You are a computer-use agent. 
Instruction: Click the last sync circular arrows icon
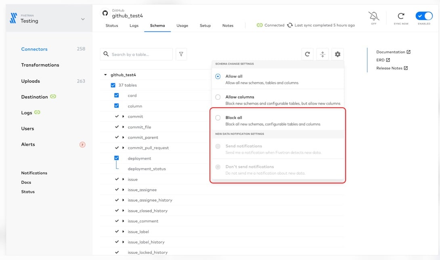click(x=289, y=25)
